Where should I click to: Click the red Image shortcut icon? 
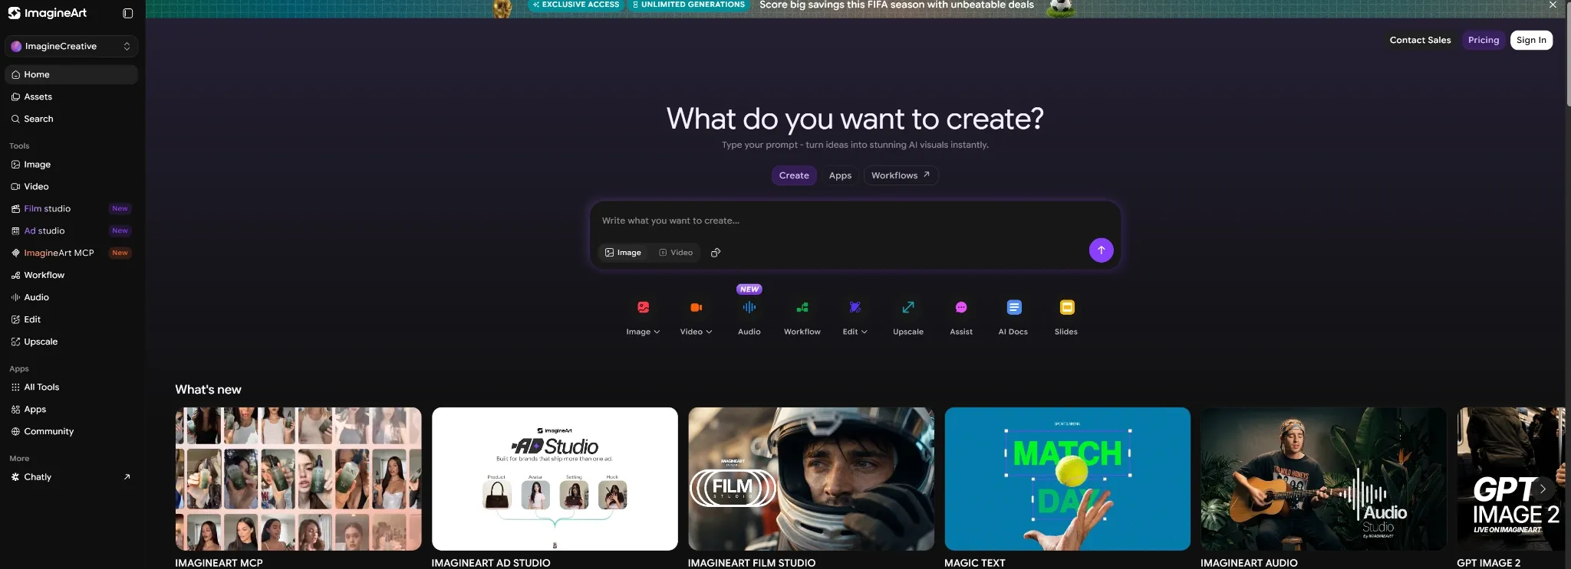(643, 307)
